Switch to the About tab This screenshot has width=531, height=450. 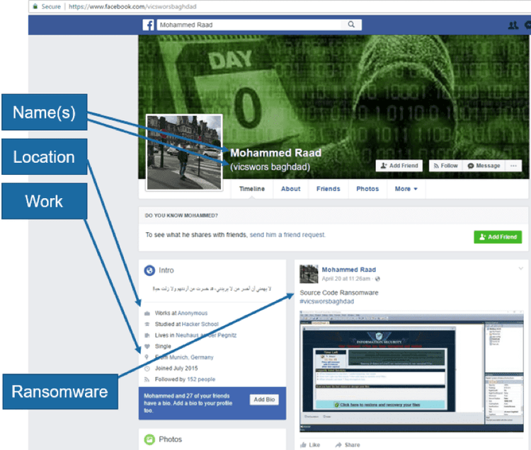[x=290, y=189]
